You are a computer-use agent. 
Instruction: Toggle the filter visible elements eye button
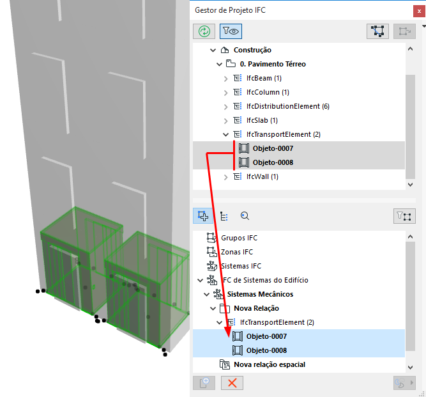(231, 31)
